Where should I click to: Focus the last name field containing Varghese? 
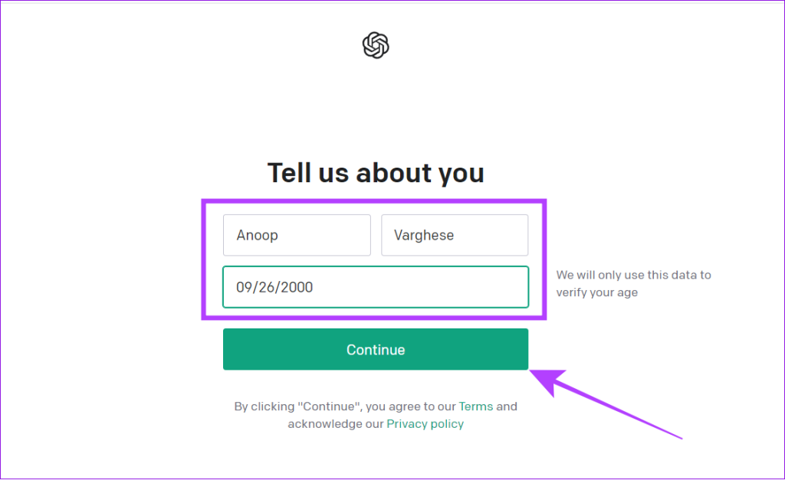click(455, 235)
